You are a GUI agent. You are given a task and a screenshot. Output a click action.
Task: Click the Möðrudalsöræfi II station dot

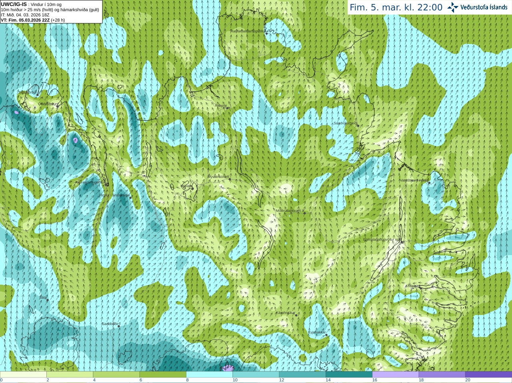304,213
